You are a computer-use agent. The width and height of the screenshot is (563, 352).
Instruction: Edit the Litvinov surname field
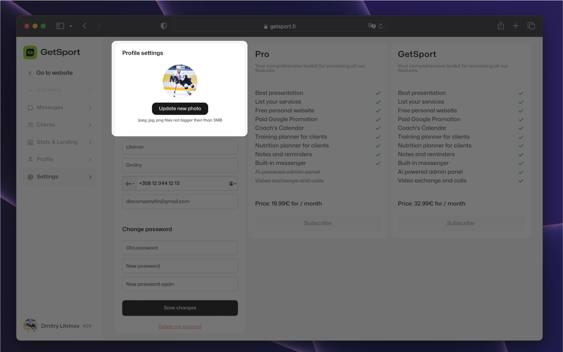click(180, 147)
